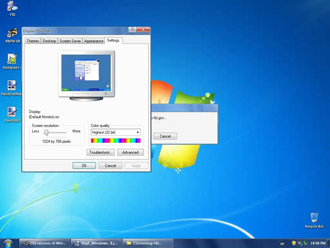Open the Appearance tab
Image resolution: width=330 pixels, height=248 pixels.
coord(94,41)
